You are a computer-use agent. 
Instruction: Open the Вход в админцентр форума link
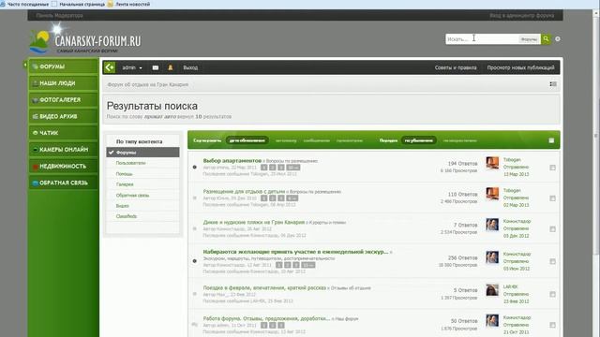(521, 16)
